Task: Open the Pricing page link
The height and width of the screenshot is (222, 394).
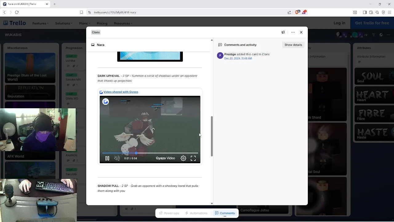Action: (102, 23)
